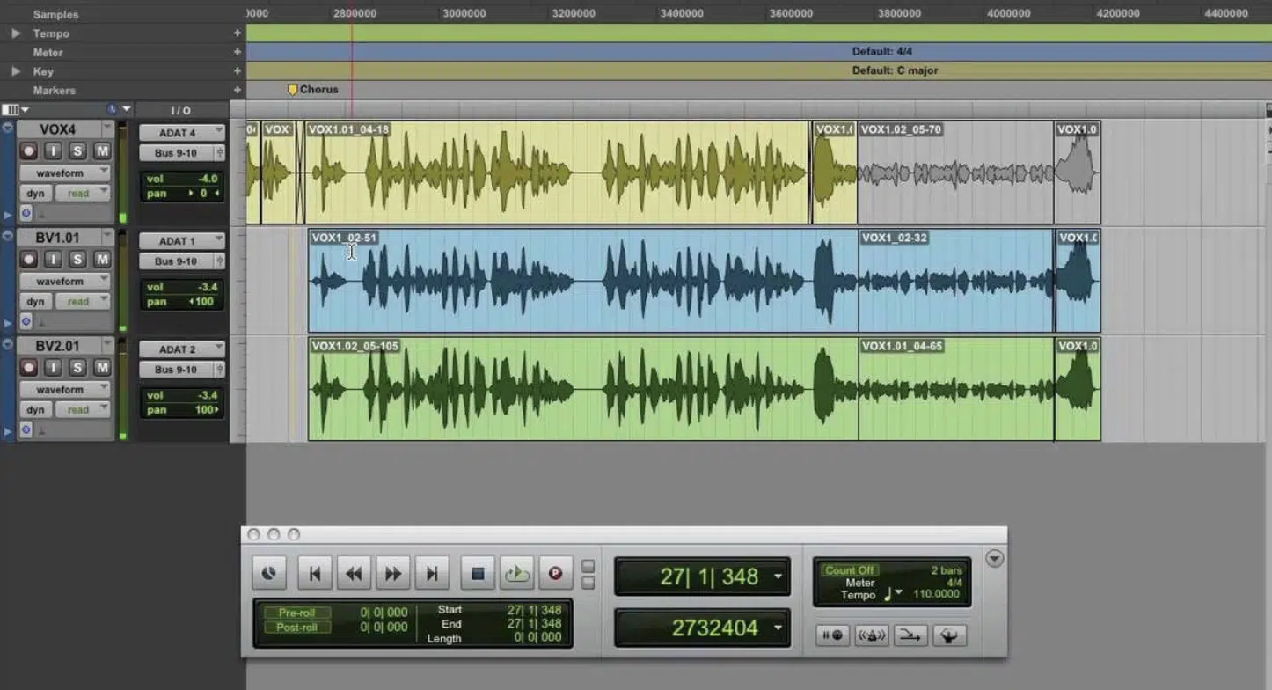The width and height of the screenshot is (1272, 690).
Task: Click the Go to End transport button
Action: pyautogui.click(x=431, y=573)
